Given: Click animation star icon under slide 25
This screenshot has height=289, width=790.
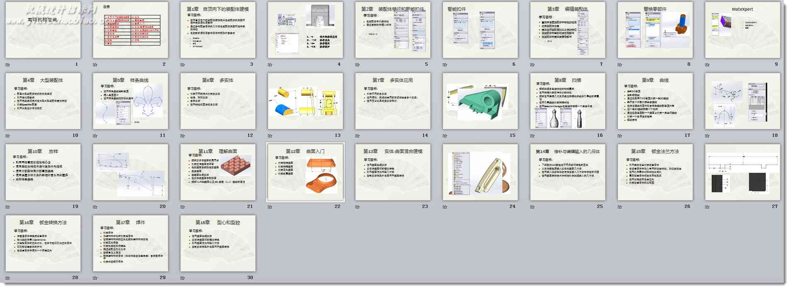Looking at the screenshot, I should 532,207.
